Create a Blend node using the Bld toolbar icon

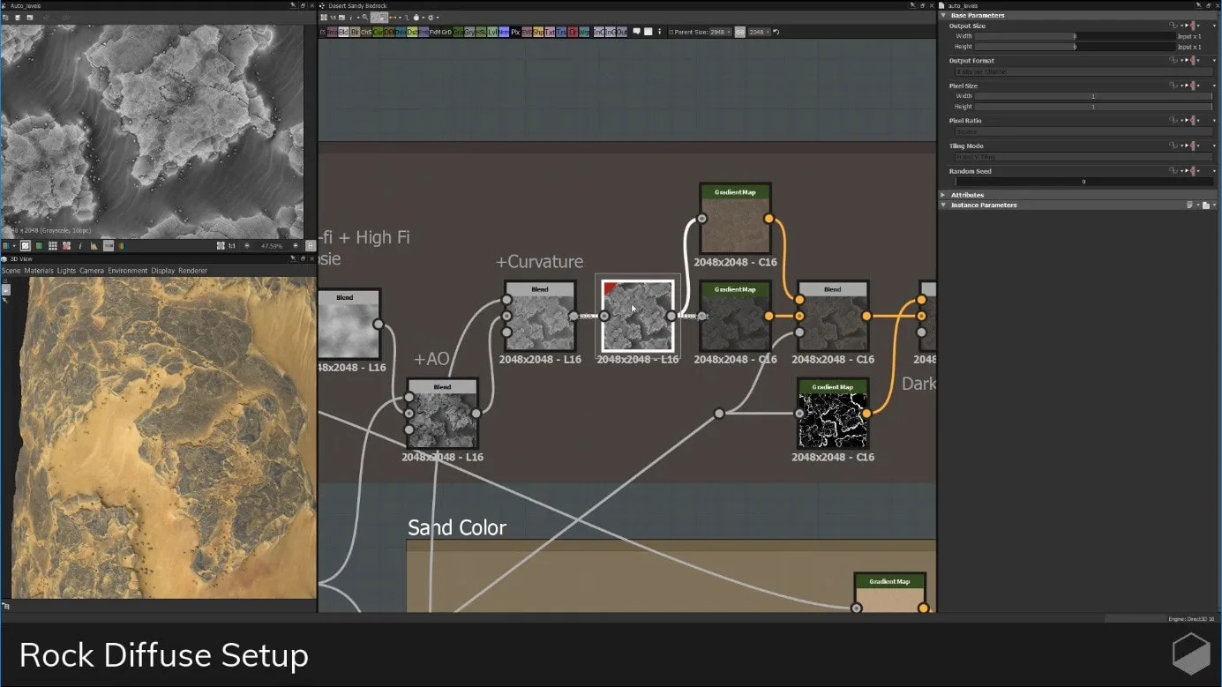click(342, 32)
